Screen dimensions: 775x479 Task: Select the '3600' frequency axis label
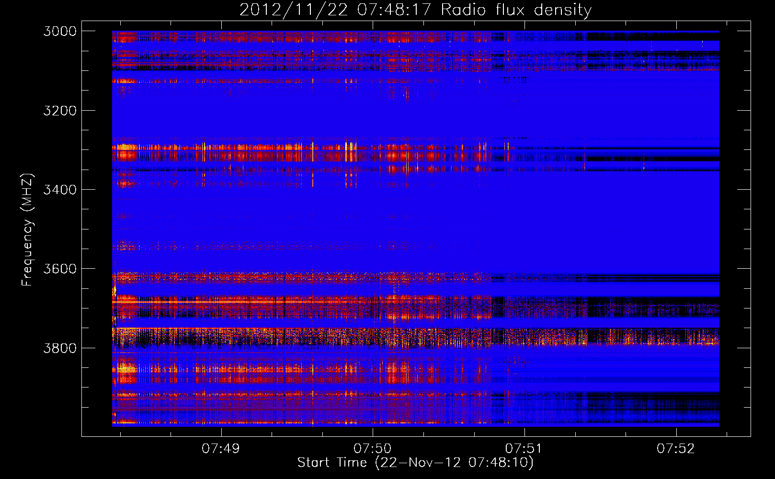(x=60, y=269)
